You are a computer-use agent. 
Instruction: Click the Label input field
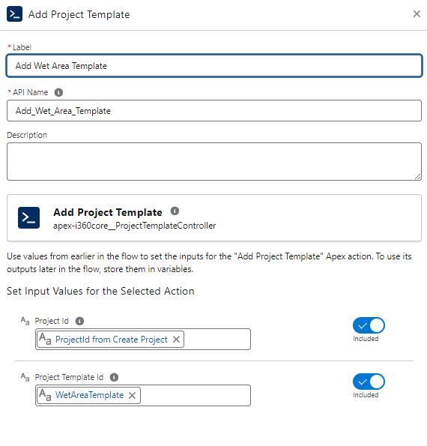coord(214,66)
